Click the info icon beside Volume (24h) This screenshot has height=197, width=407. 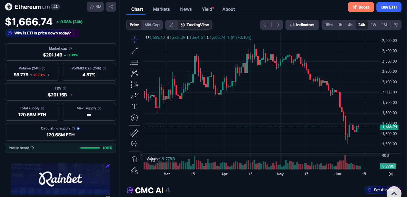click(44, 68)
